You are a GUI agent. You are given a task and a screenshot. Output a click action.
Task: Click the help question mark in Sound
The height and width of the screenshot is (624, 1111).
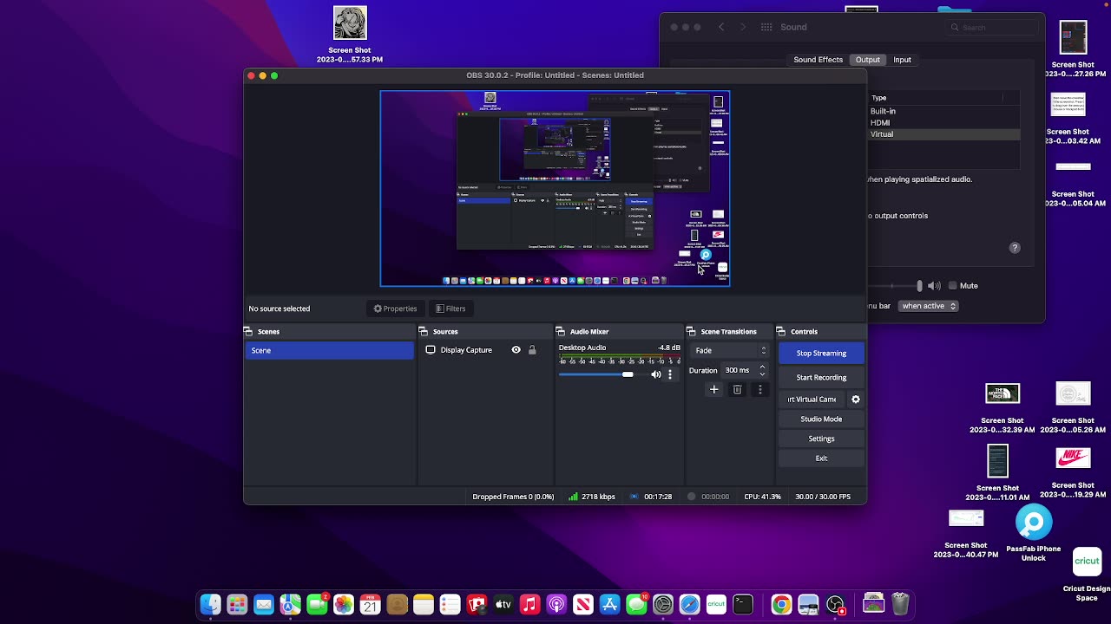[1015, 248]
